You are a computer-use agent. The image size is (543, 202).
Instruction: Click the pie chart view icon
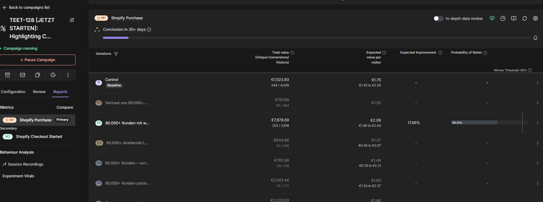click(x=503, y=18)
